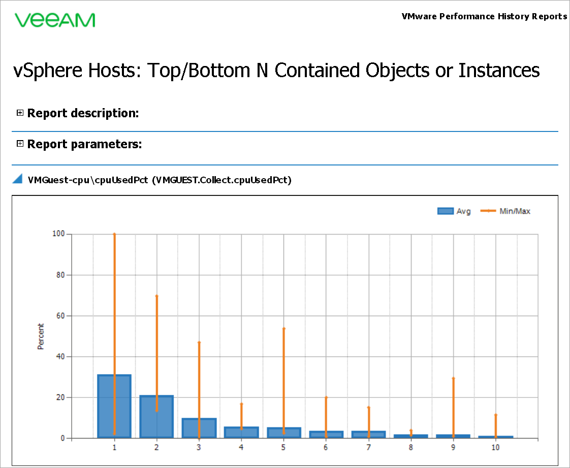Click the 100 value on Y axis
This screenshot has height=468, width=570.
tap(58, 234)
